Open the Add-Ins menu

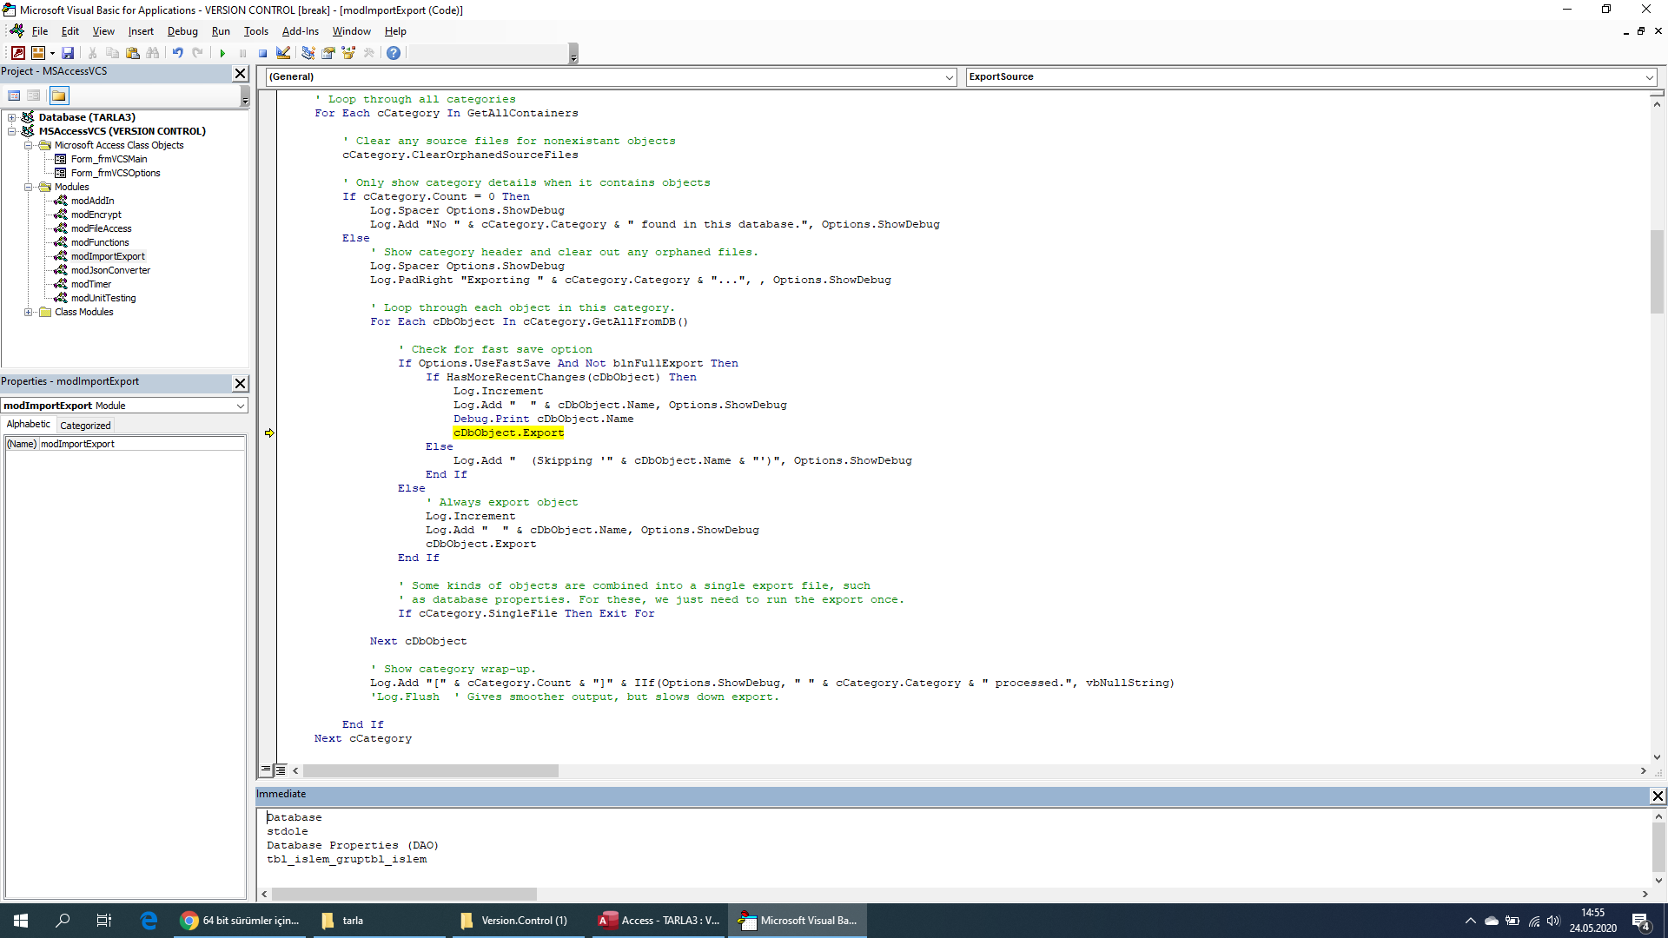300,31
